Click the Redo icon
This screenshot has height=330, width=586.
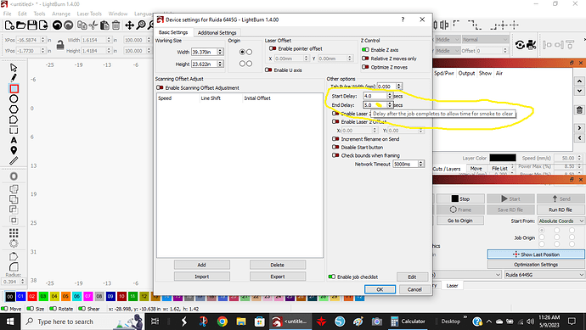tap(69, 25)
